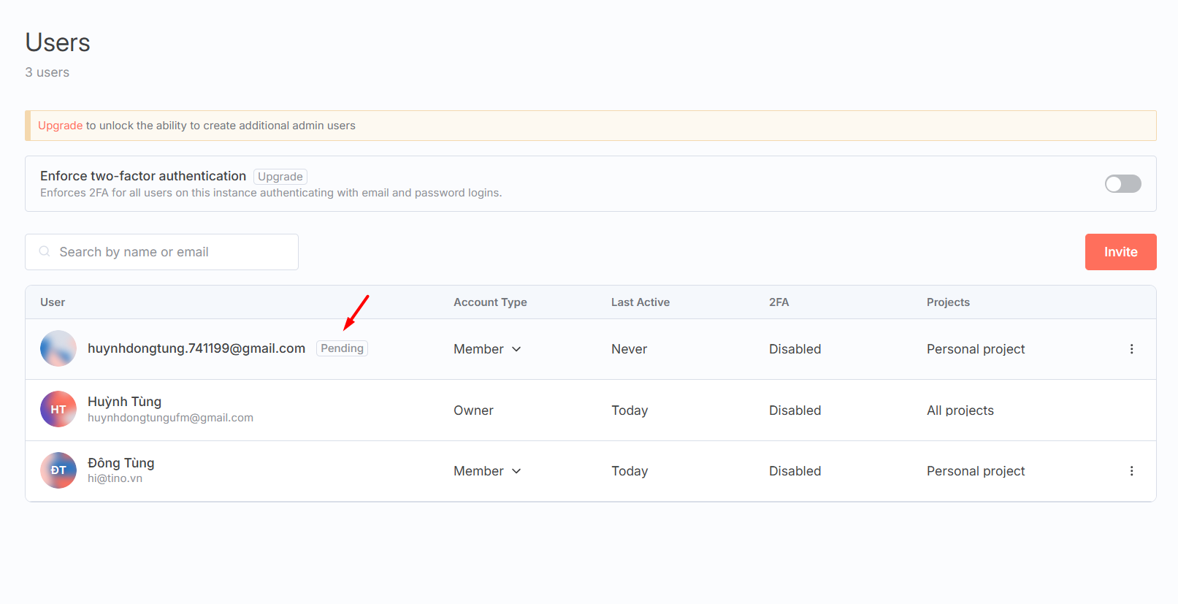Expand Member dropdown for pending gmail user
Viewport: 1178px width, 604px height.
tap(487, 349)
